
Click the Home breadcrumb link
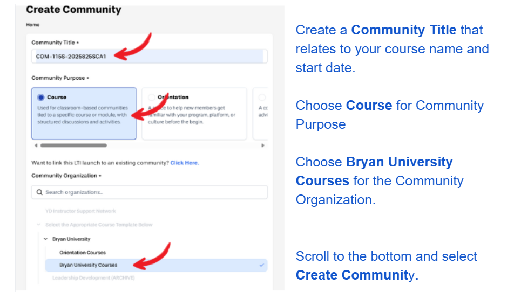[x=33, y=25]
